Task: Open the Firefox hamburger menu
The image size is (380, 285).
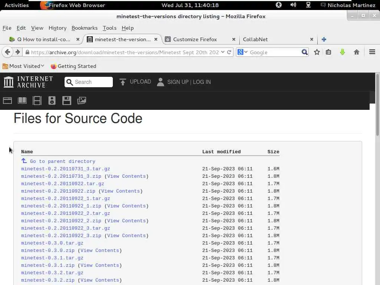Action: click(372, 52)
